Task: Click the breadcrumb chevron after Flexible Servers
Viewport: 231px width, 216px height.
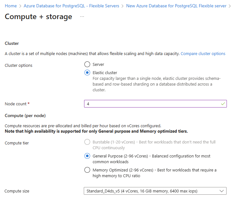Action: coord(123,6)
